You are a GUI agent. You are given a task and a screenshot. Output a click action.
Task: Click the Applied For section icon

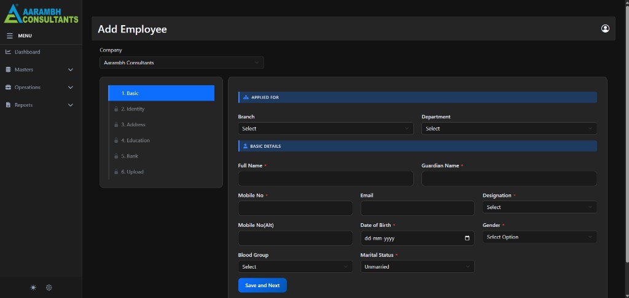[x=246, y=97]
